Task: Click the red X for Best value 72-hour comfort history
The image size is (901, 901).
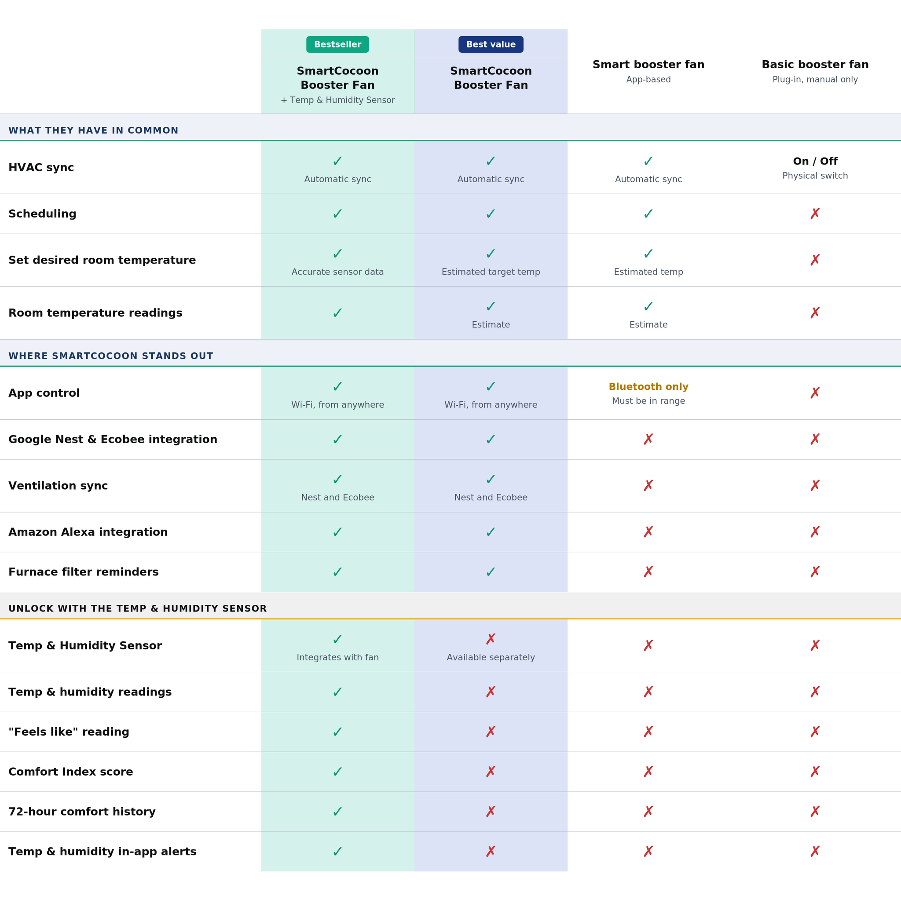Action: 491,812
